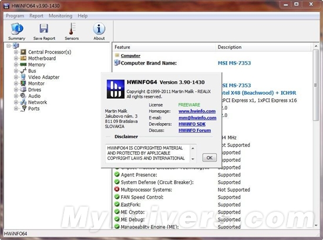
Task: Collapse the root computer tree node
Action: (8, 46)
